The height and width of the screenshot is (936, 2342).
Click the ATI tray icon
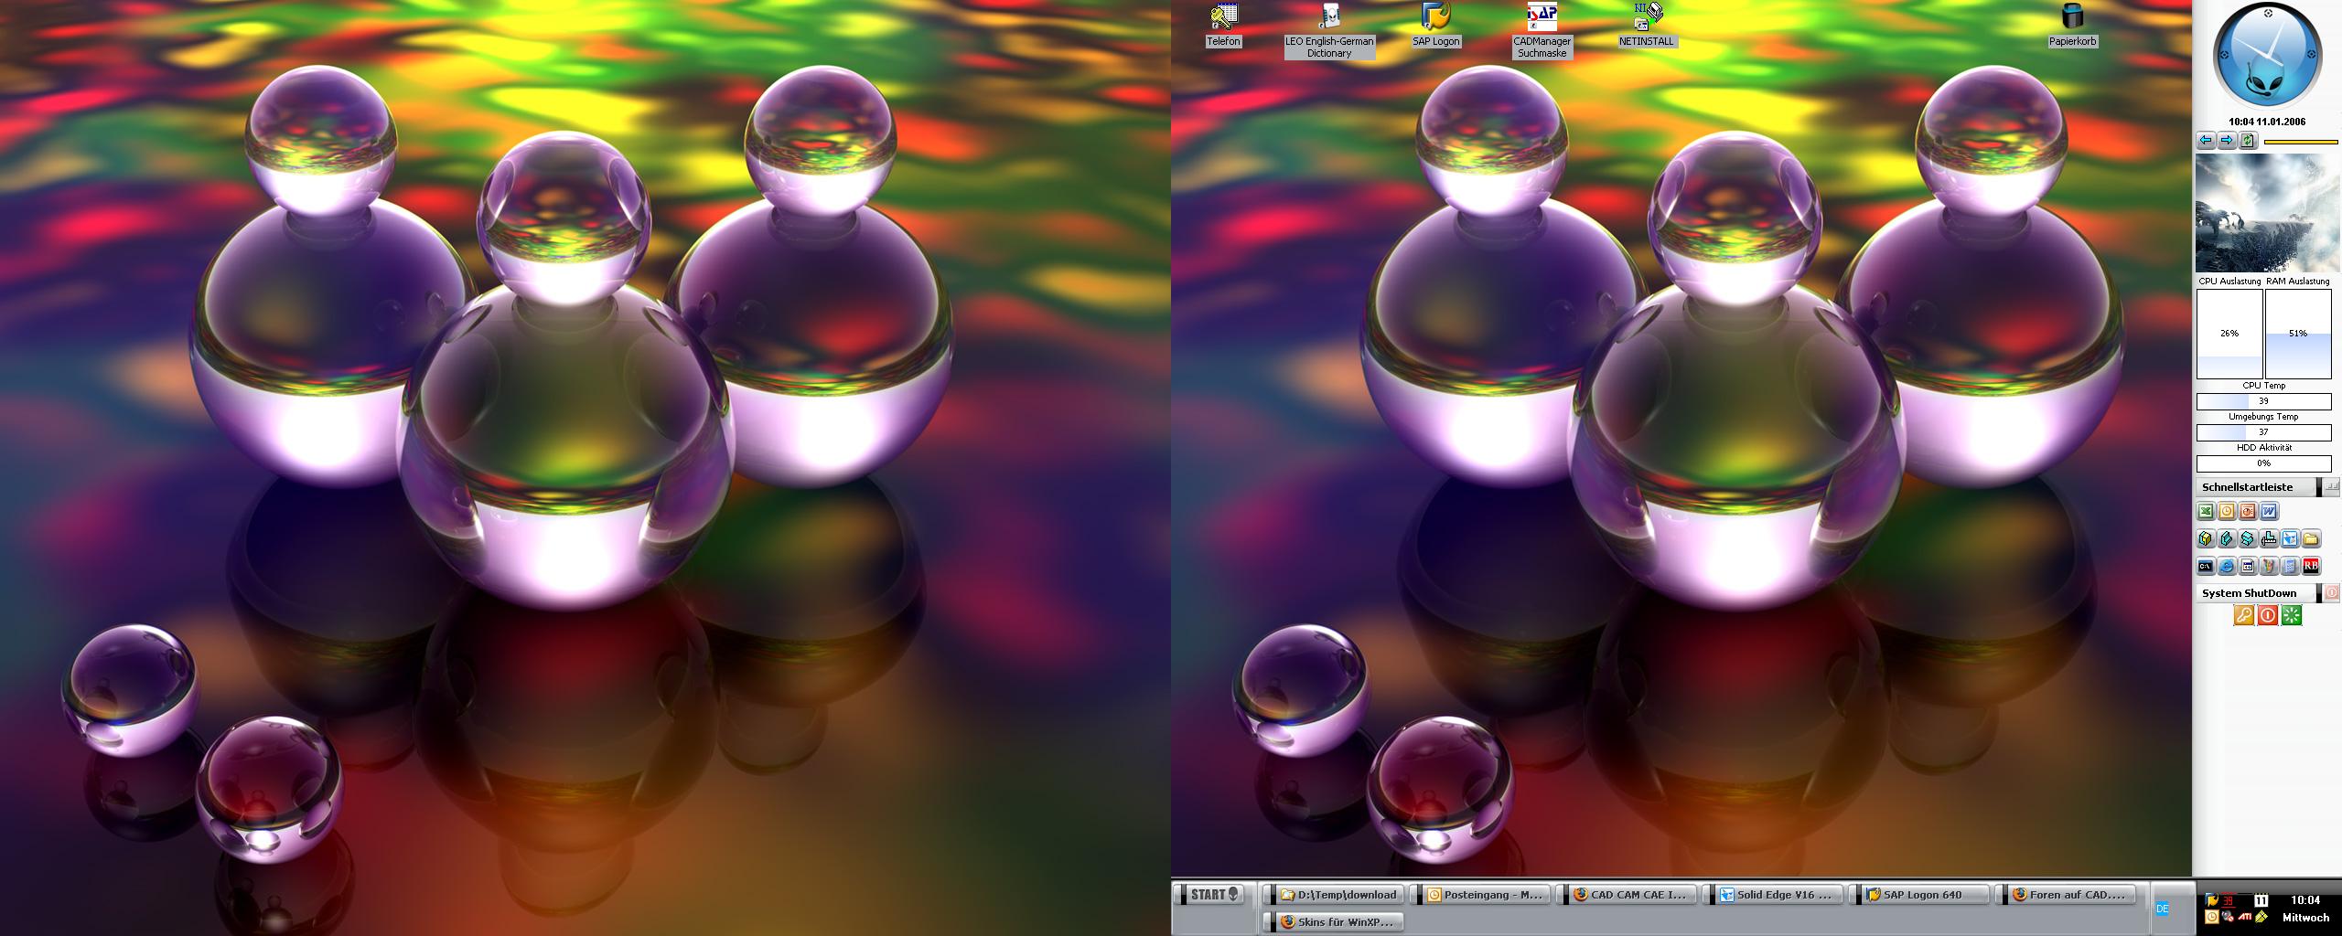pos(2244,917)
